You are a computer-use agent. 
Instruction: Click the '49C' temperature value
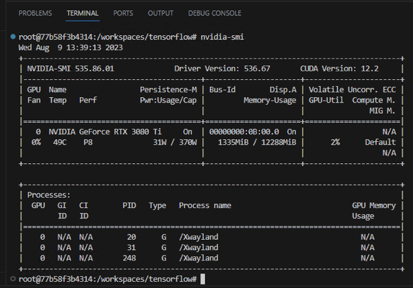(59, 142)
